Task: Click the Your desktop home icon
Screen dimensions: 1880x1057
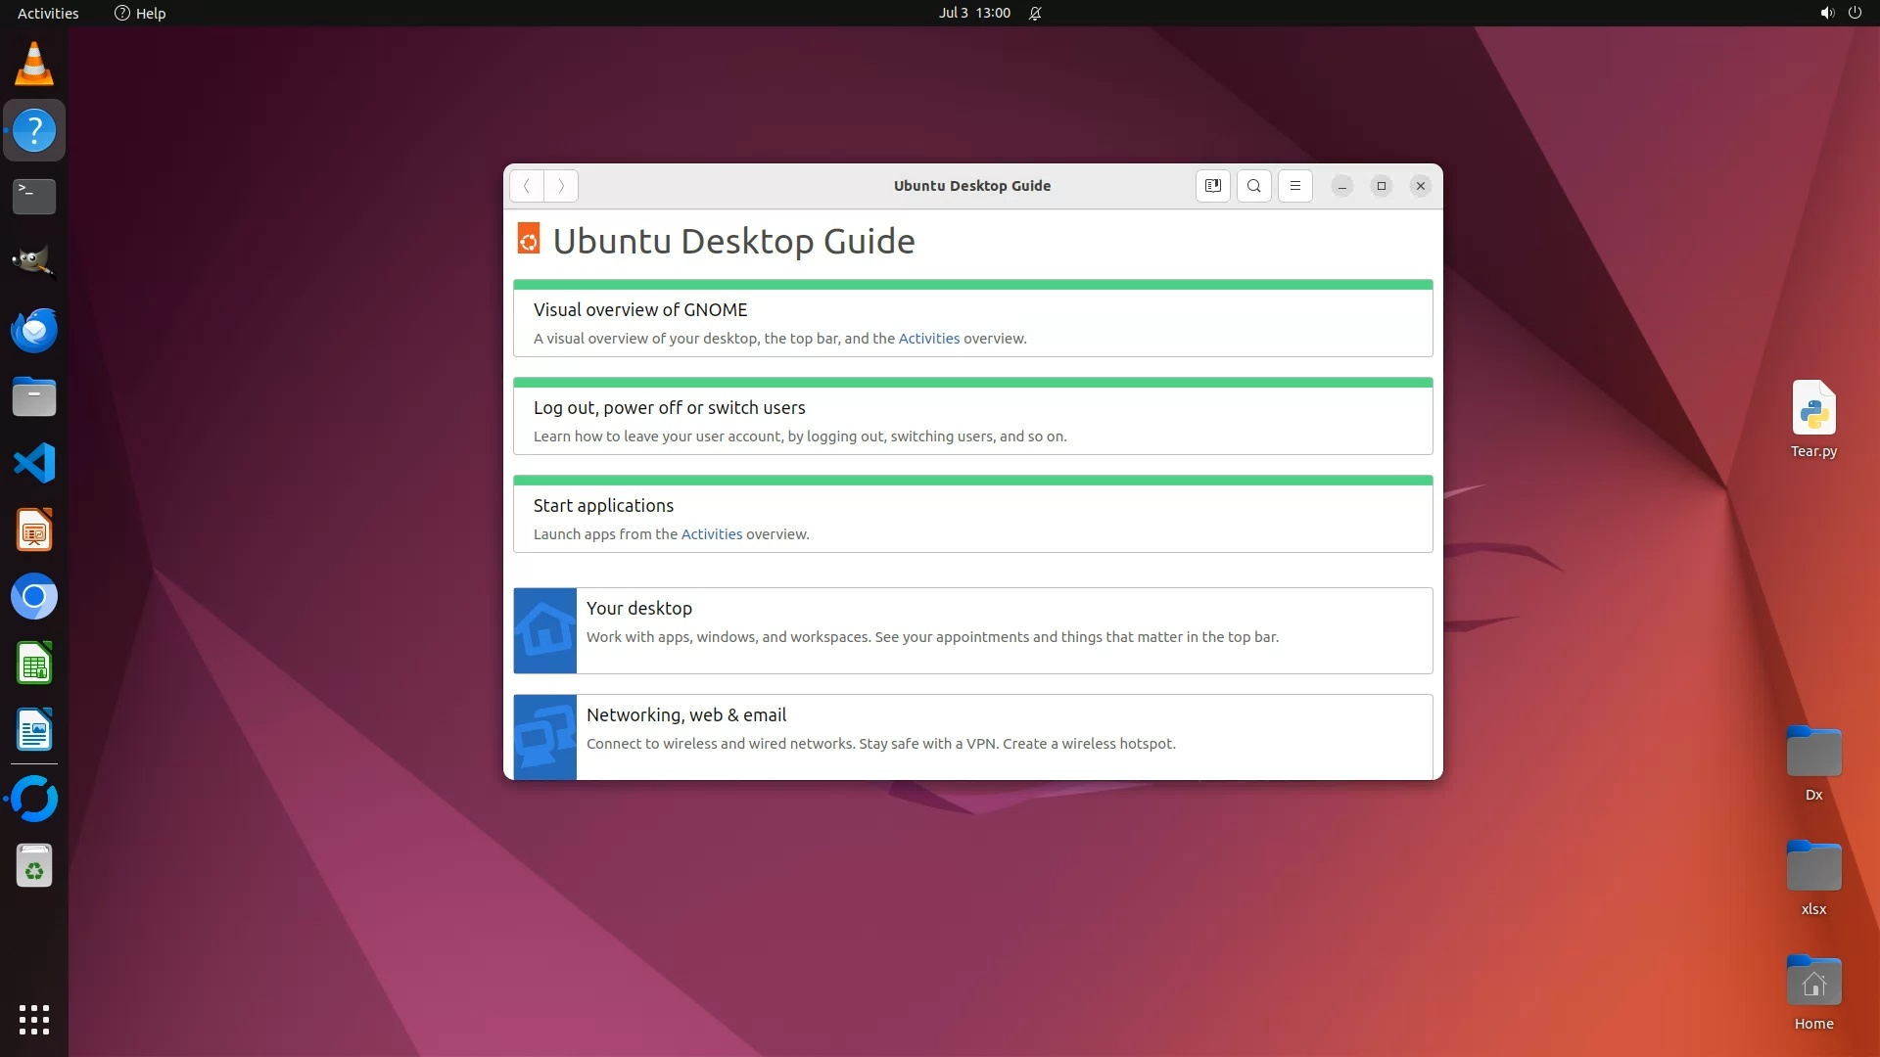Action: point(545,630)
